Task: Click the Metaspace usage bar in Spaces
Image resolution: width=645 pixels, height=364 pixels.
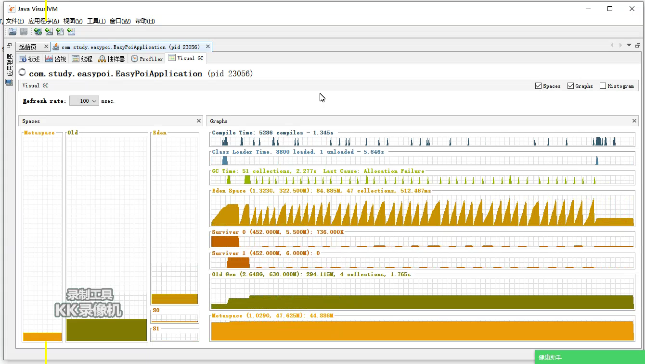Action: (42, 337)
